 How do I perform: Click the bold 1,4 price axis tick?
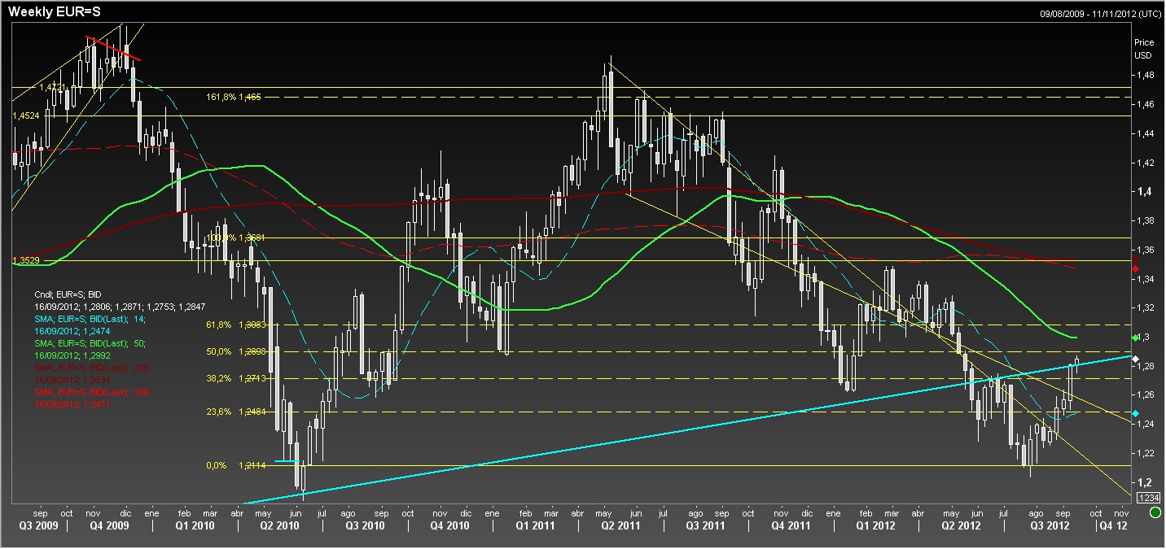1144,192
